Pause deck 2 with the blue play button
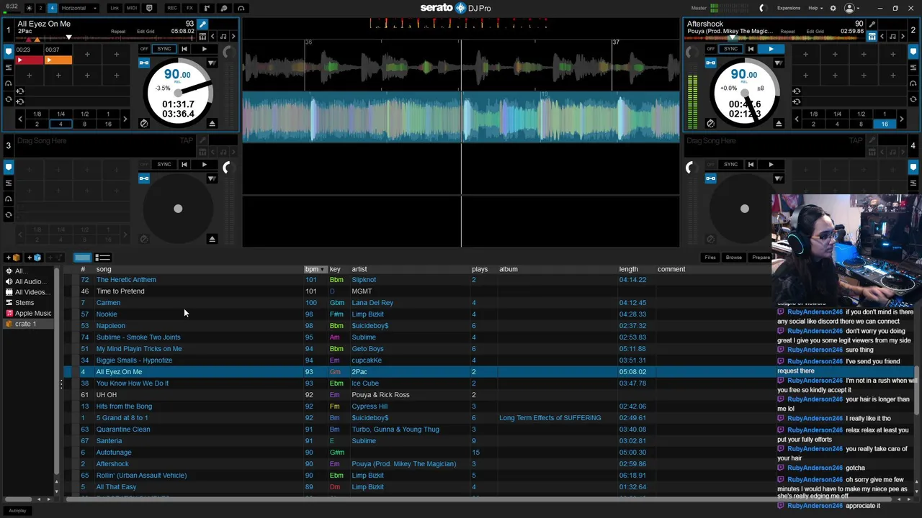This screenshot has width=922, height=518. pos(771,49)
